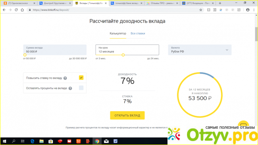Uncheck the Повысить ставку по вкладу checkbox
Screen dimensions: 258x145
point(81,77)
